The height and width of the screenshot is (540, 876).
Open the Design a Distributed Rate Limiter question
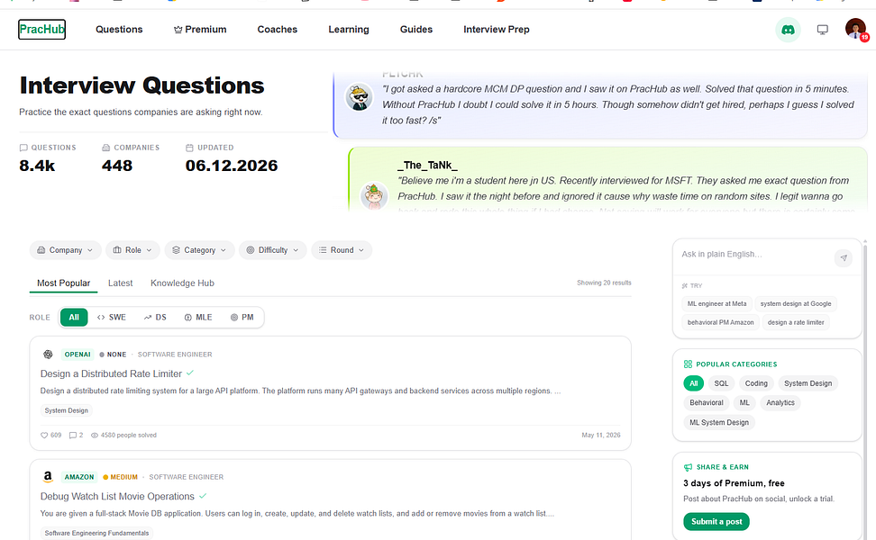point(111,373)
